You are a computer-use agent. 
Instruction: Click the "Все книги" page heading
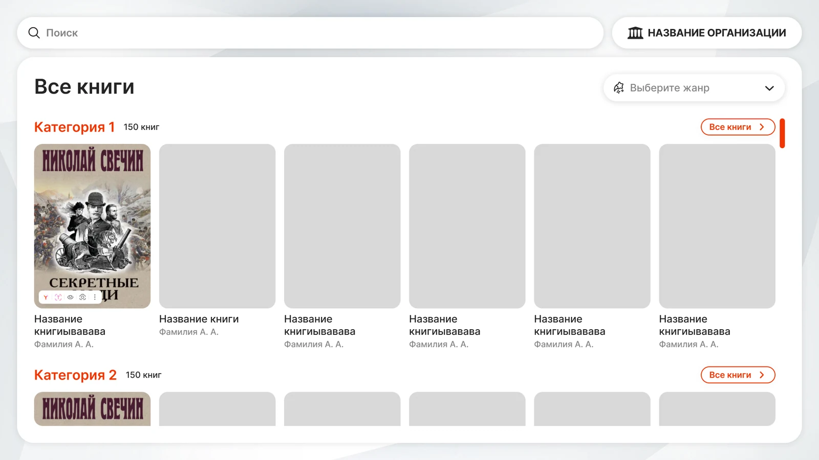[x=84, y=87]
